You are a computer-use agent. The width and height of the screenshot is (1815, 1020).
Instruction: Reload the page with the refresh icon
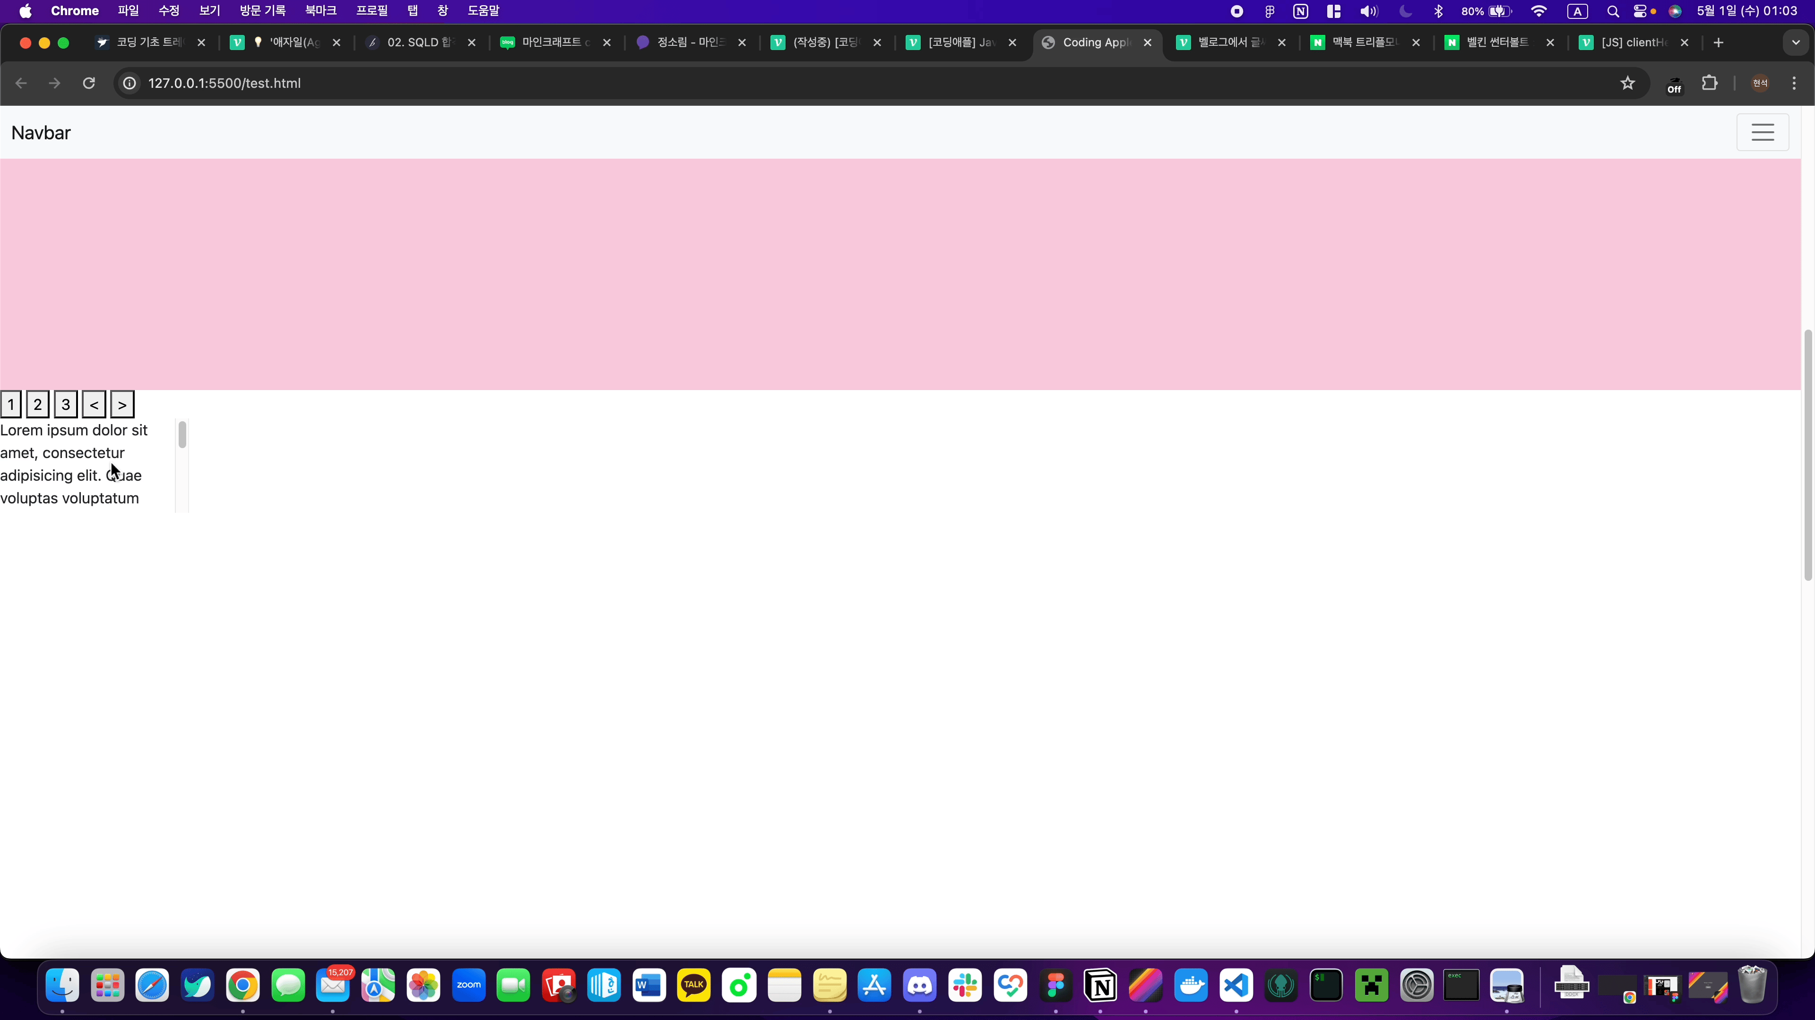89,83
